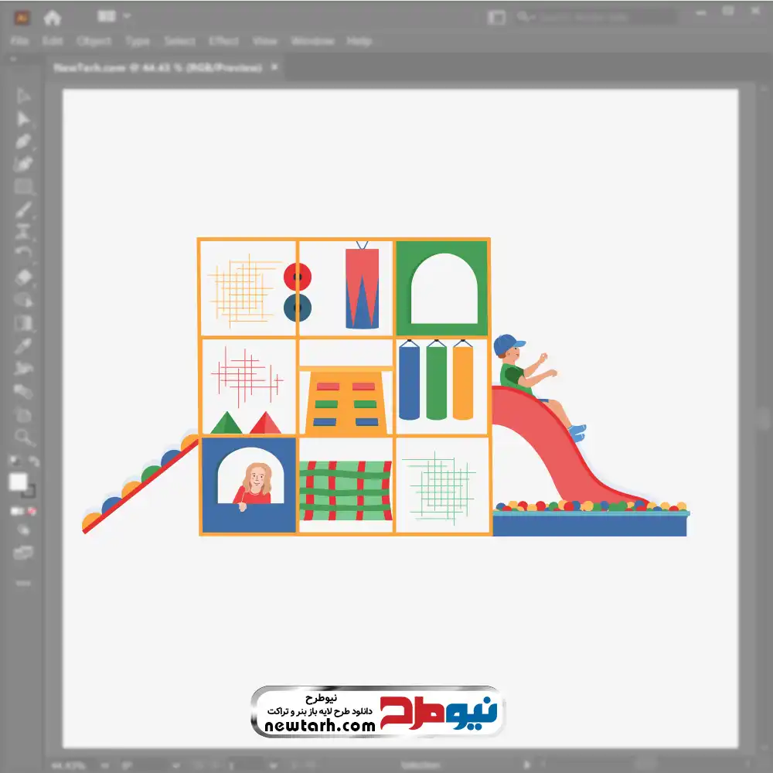The image size is (773, 773).
Task: Open the artboard navigation dropdown
Action: [x=273, y=765]
